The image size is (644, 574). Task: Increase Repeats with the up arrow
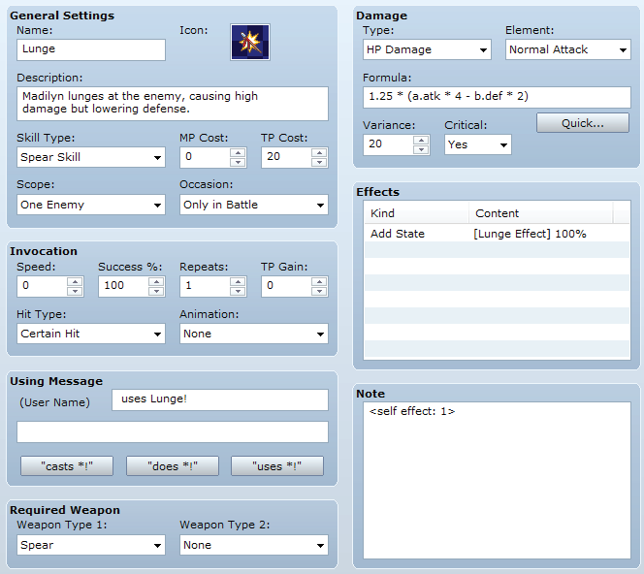point(238,281)
